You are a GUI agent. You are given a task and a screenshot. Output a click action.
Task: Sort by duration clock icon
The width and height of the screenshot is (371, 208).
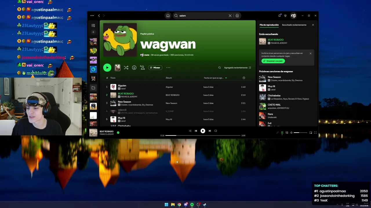point(244,78)
